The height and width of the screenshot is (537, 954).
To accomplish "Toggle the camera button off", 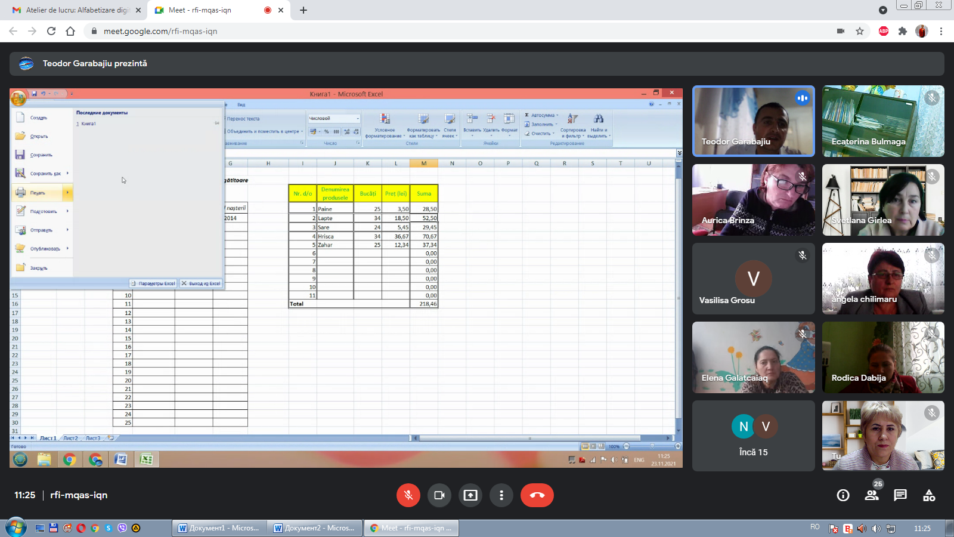I will pos(439,495).
